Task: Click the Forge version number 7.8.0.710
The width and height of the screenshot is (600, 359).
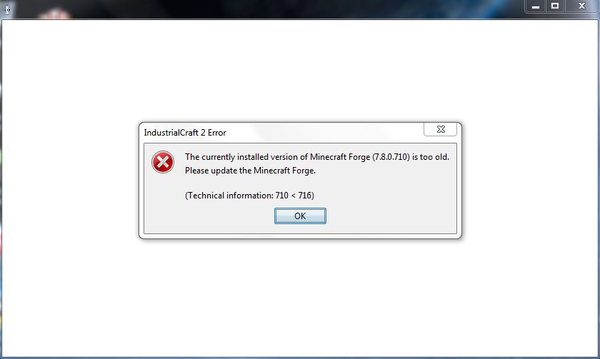Action: click(391, 157)
